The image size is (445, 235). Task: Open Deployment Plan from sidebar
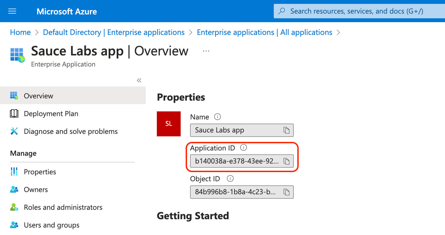[x=51, y=114]
